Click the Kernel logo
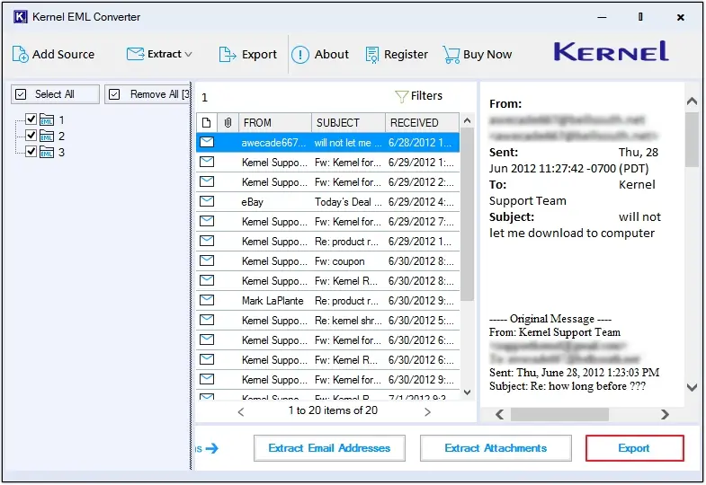The height and width of the screenshot is (485, 706). click(x=611, y=51)
